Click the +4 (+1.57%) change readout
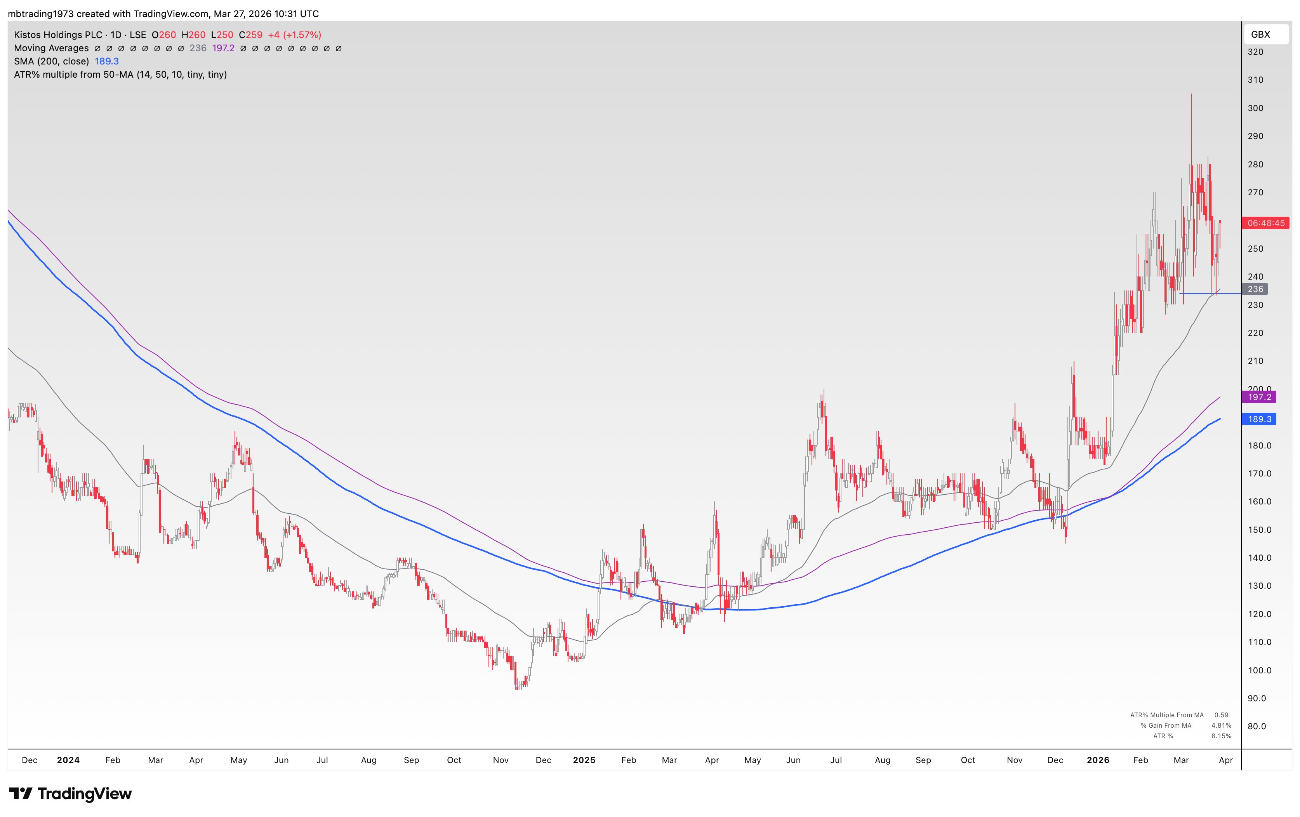Viewport: 1300px width, 817px height. [294, 35]
